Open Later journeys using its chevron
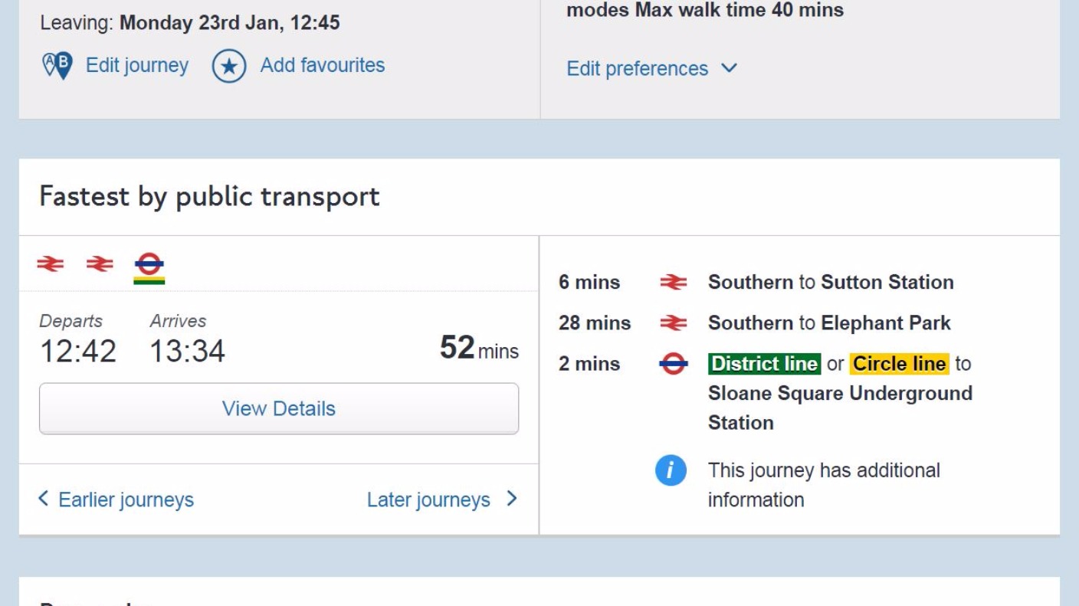The width and height of the screenshot is (1079, 606). (511, 500)
